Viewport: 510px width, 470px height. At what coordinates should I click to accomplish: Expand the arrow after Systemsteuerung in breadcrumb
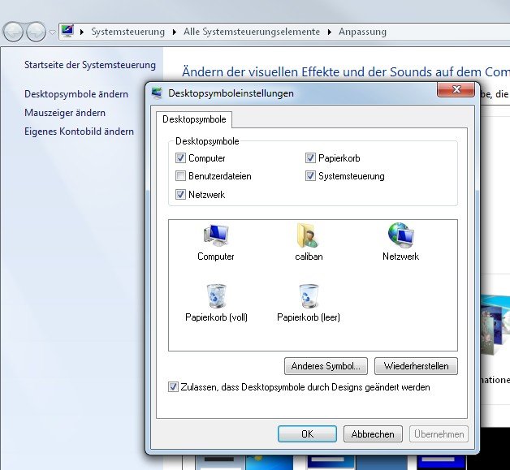pyautogui.click(x=175, y=32)
